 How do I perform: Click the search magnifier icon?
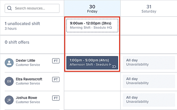tap(10, 8)
